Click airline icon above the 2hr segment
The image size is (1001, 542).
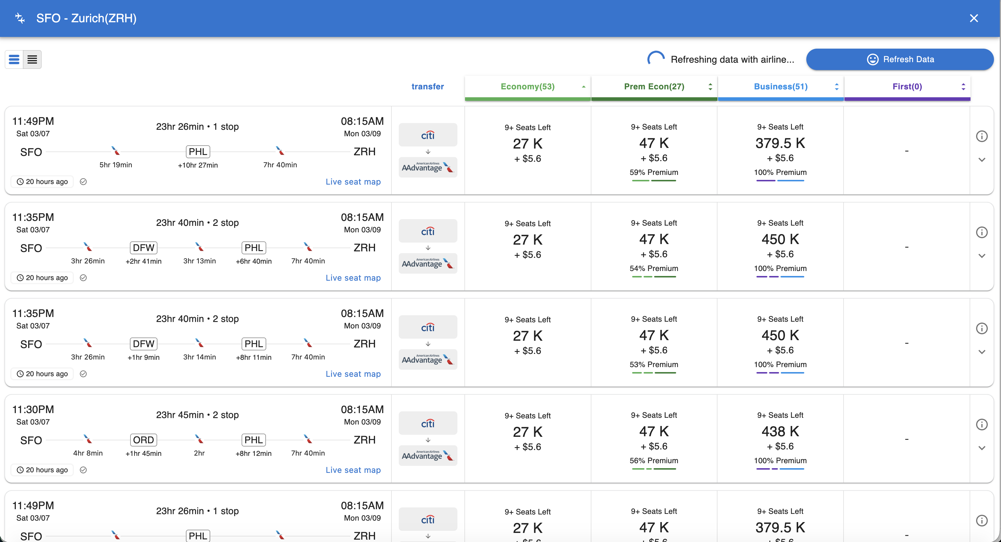(x=199, y=439)
